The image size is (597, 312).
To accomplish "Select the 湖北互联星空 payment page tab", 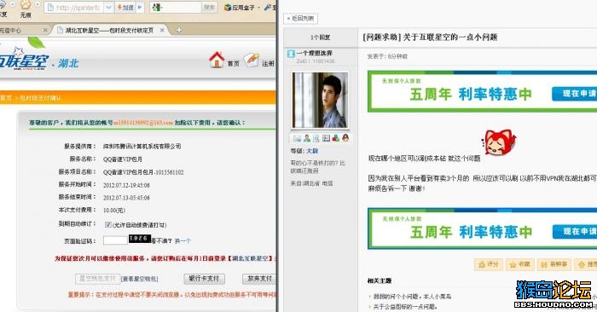I will pos(108,30).
